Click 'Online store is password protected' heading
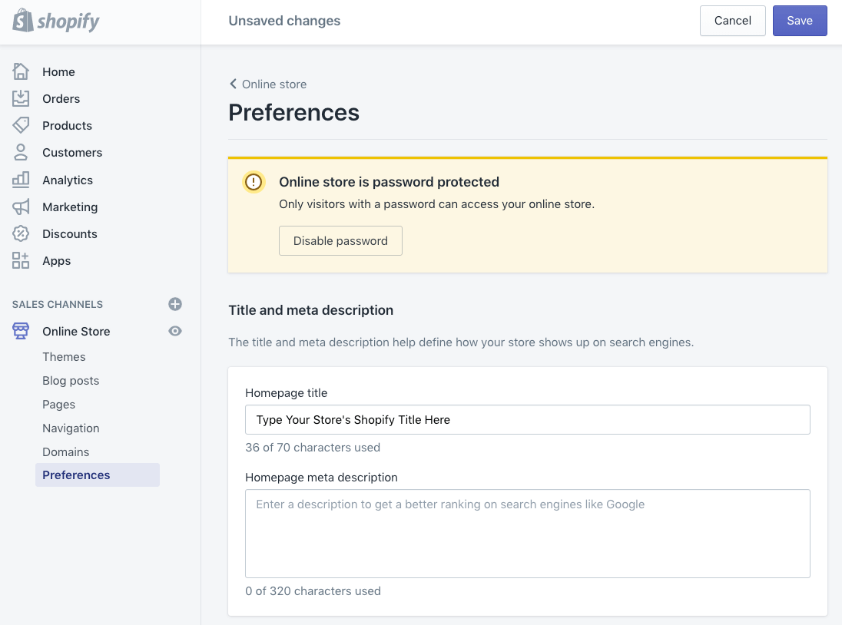The width and height of the screenshot is (842, 625). click(389, 182)
